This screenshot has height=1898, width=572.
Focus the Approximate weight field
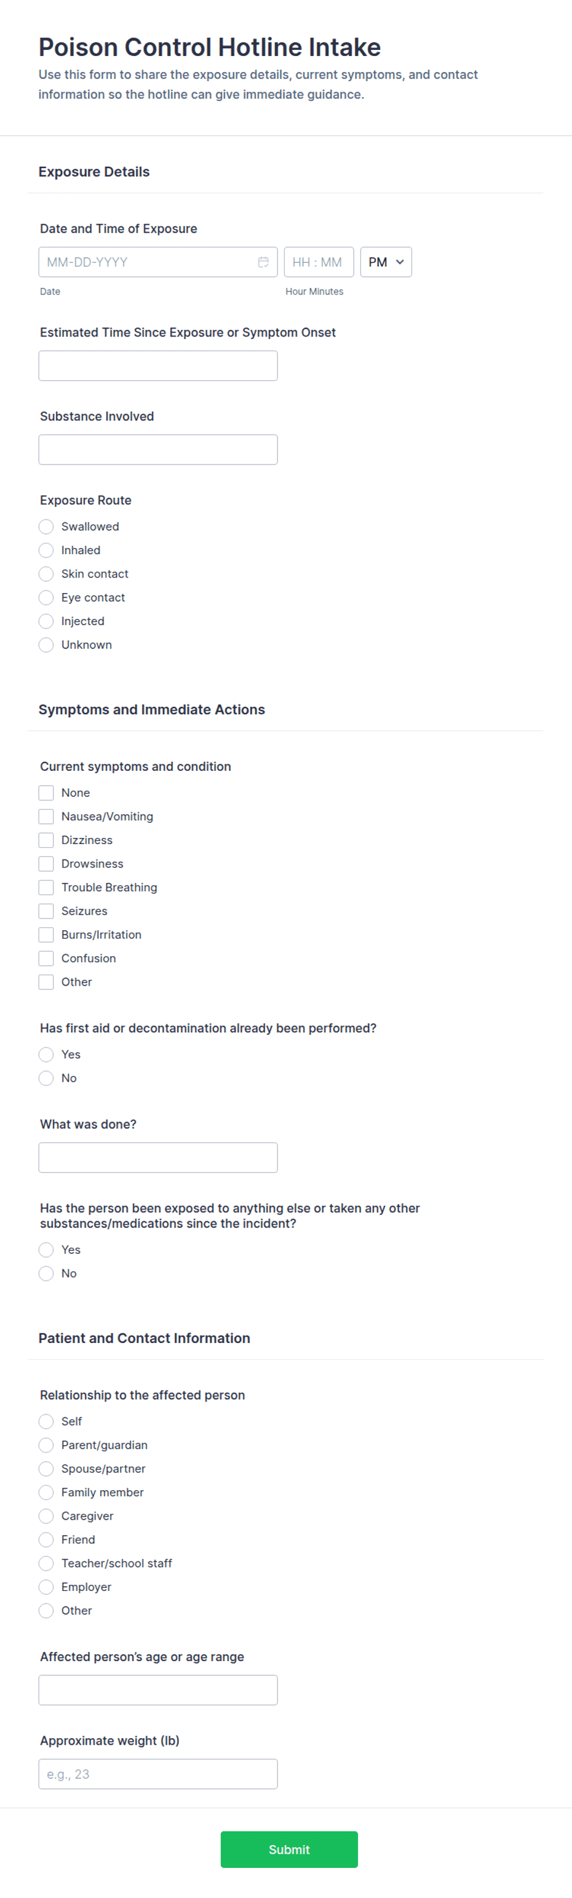click(x=157, y=1774)
